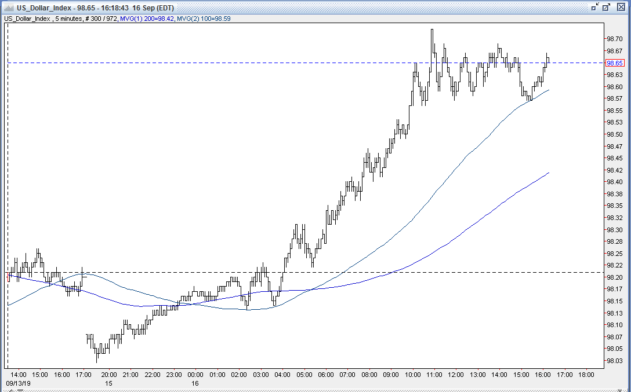Image resolution: width=631 pixels, height=392 pixels.
Task: Click the 14:00 time axis label
Action: tap(19, 375)
